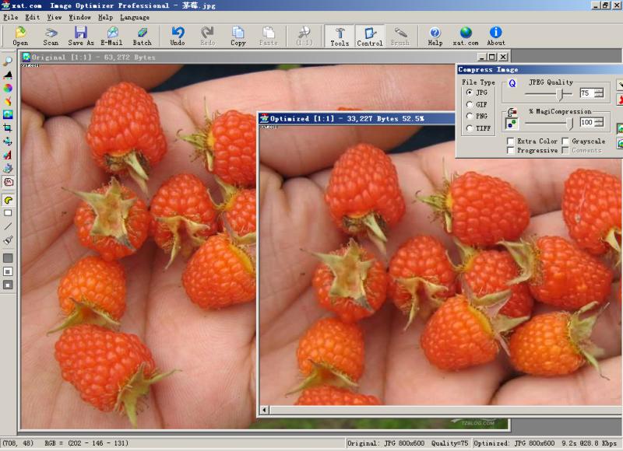Click the Open file toolbar icon
The width and height of the screenshot is (623, 451).
pos(20,35)
